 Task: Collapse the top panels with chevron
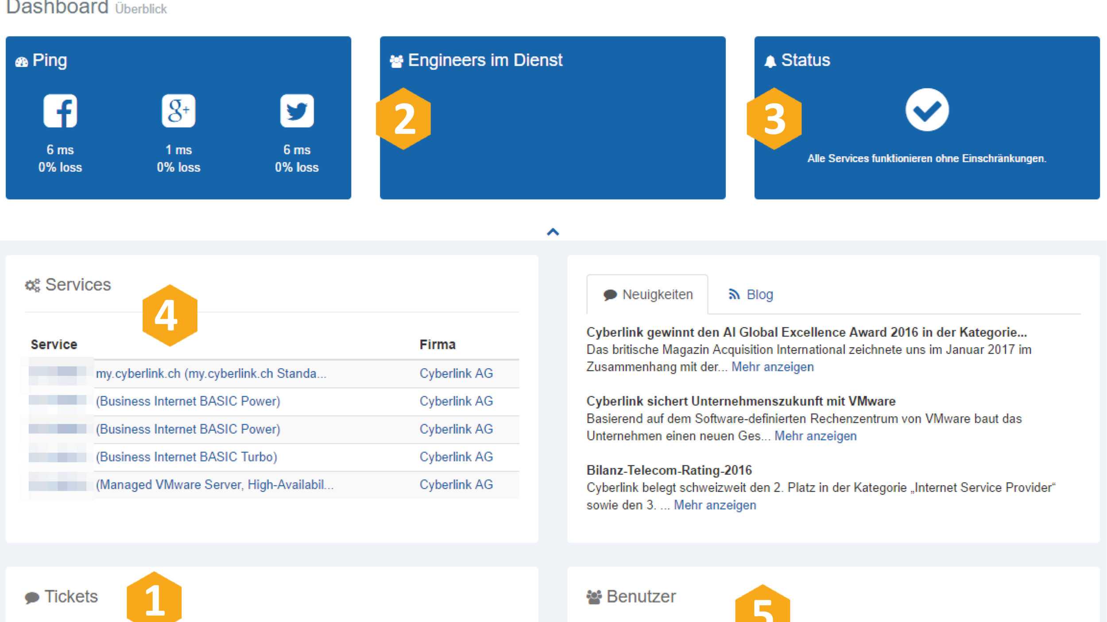tap(553, 232)
